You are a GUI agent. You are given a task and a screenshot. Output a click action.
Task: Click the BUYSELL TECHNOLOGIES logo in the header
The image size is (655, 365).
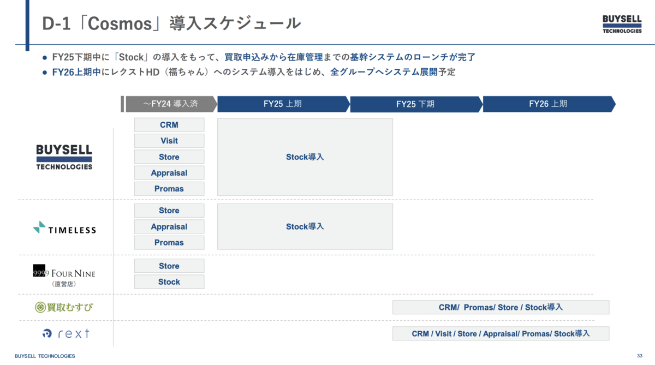[x=622, y=24]
